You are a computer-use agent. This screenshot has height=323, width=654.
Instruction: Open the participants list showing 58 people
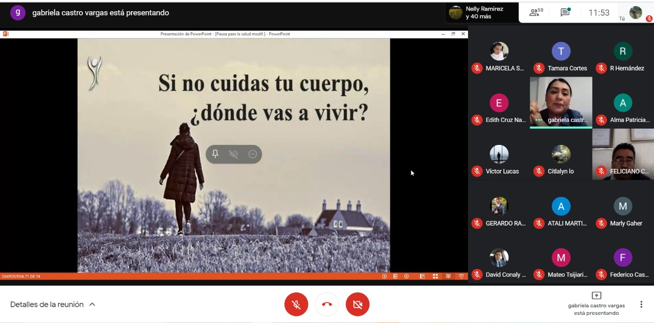pyautogui.click(x=536, y=13)
